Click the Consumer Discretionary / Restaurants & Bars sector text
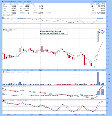Screen dimensions: 112x116 [18, 4]
